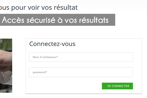Click the empty right side of the username field
This screenshot has width=147, height=98.
103,57
